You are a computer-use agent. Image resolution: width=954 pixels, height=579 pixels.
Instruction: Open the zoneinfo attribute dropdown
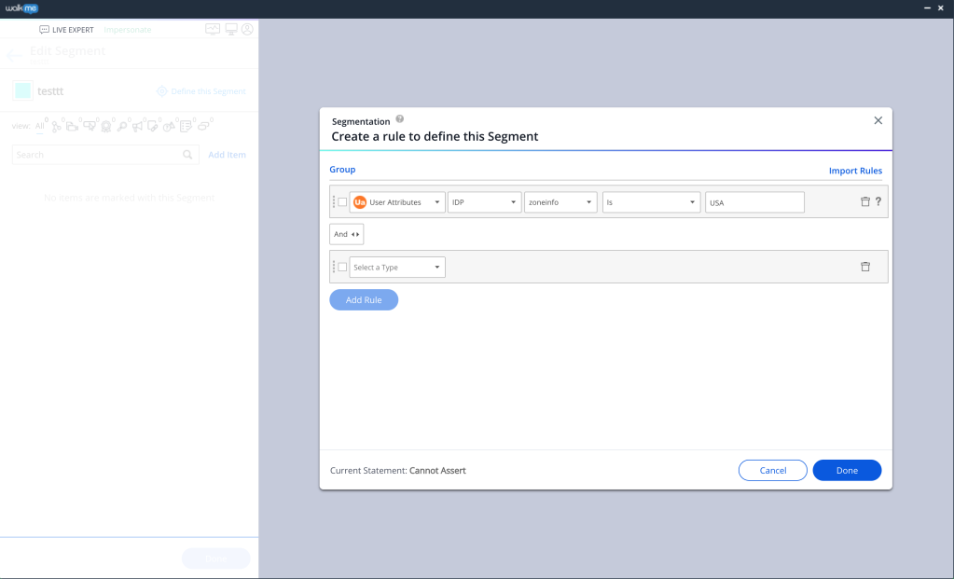point(560,202)
